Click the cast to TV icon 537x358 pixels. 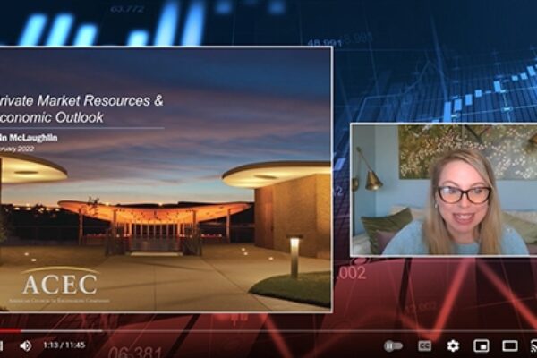[x=533, y=345]
